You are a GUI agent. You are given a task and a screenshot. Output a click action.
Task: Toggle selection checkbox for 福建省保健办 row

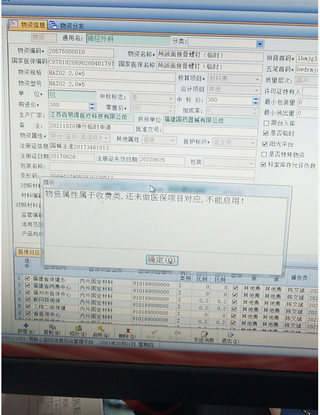pyautogui.click(x=27, y=278)
